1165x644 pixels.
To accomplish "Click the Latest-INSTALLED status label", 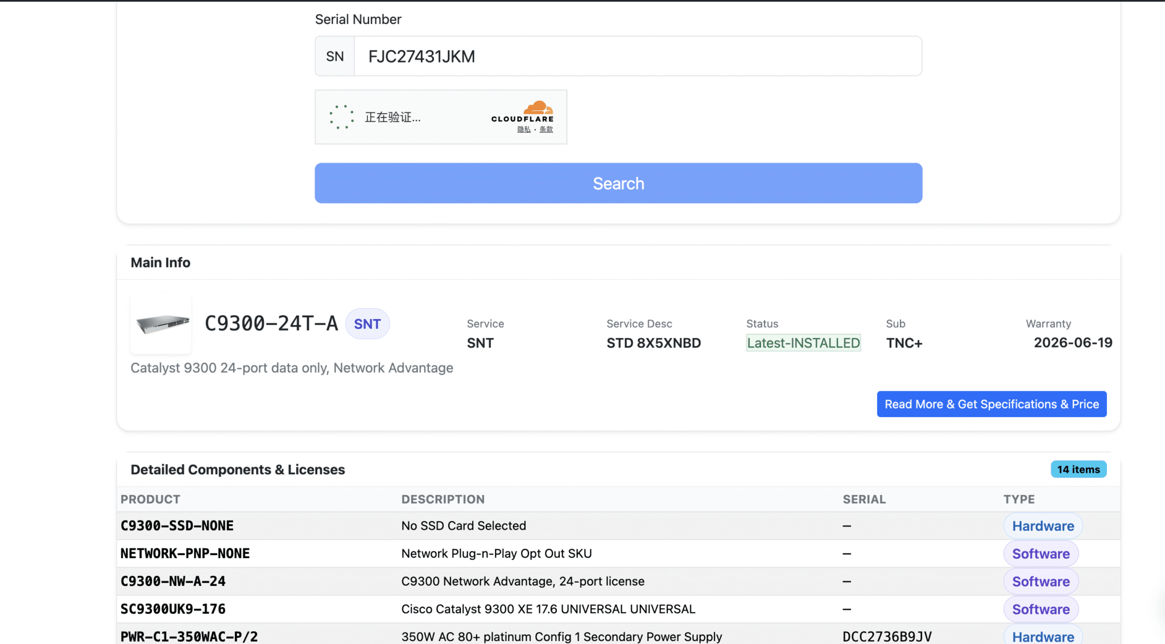I will 803,342.
